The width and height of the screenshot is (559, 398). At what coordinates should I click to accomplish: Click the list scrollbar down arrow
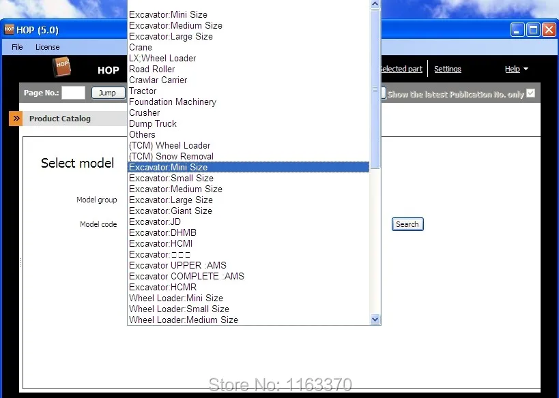(x=375, y=320)
